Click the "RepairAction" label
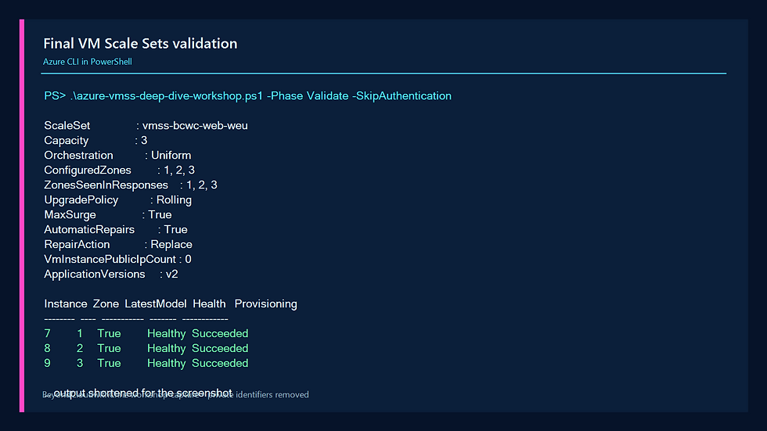This screenshot has width=767, height=431. [x=77, y=244]
